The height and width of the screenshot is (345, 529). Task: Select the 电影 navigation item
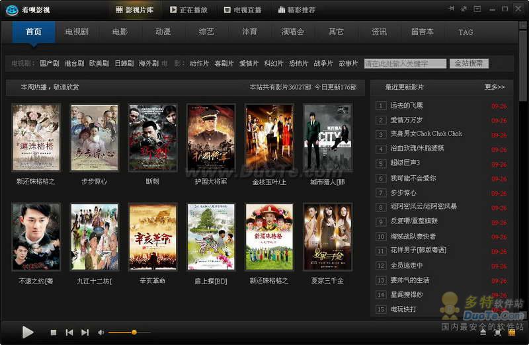(x=120, y=32)
